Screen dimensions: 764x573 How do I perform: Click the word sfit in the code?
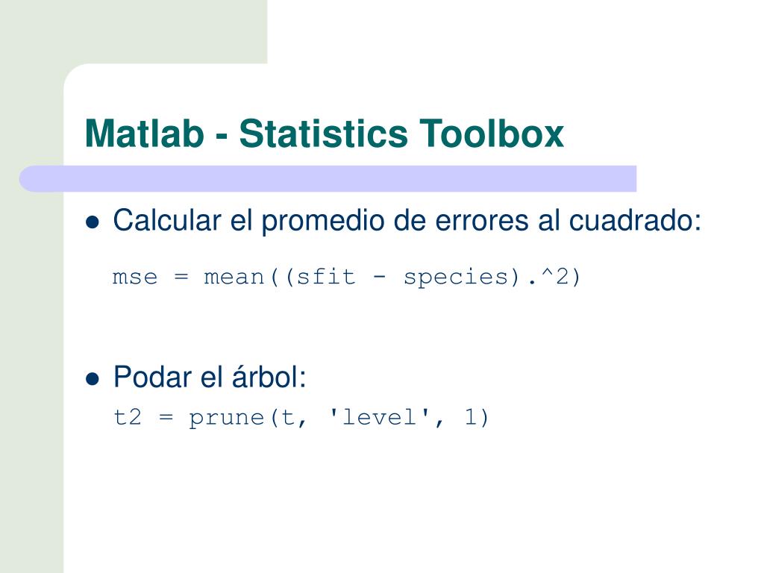click(326, 276)
